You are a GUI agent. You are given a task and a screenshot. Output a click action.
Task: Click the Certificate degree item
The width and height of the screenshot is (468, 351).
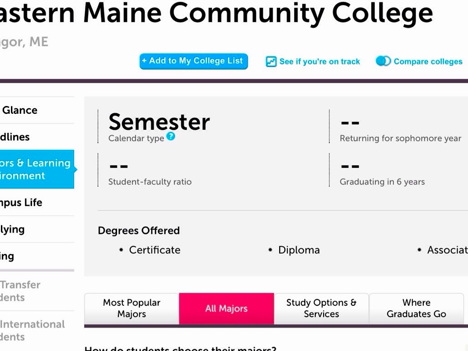(154, 250)
